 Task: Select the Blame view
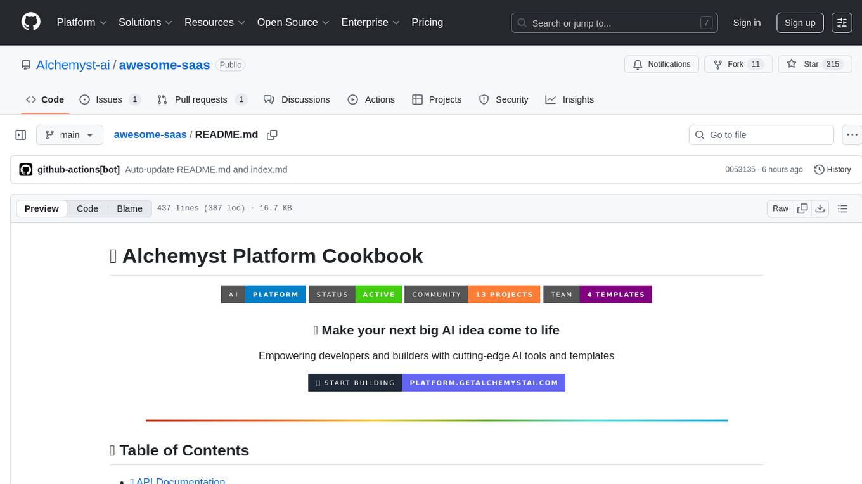(130, 208)
